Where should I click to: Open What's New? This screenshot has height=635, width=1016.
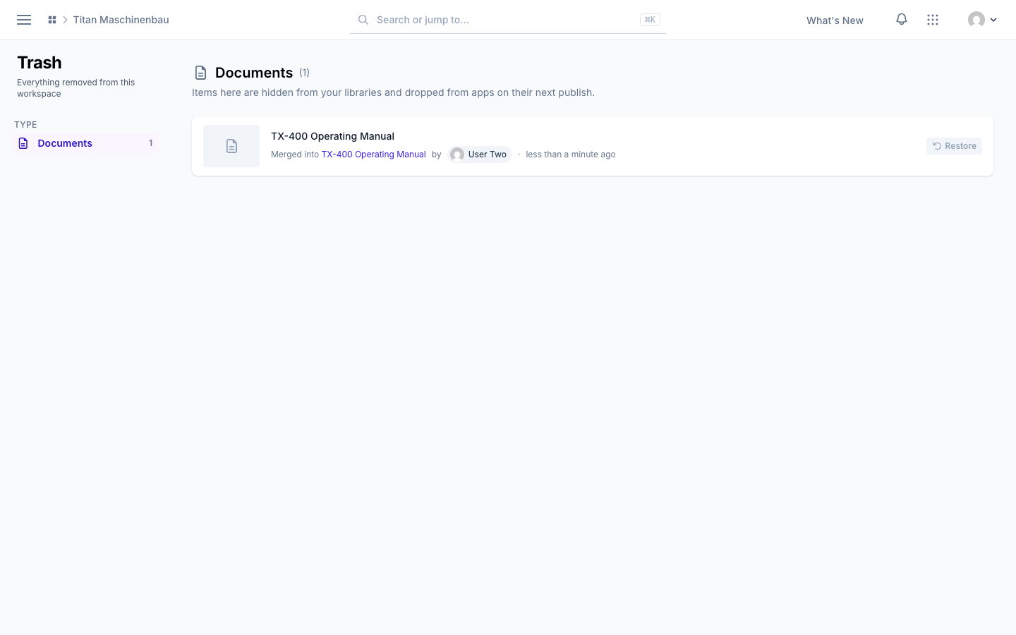click(835, 20)
